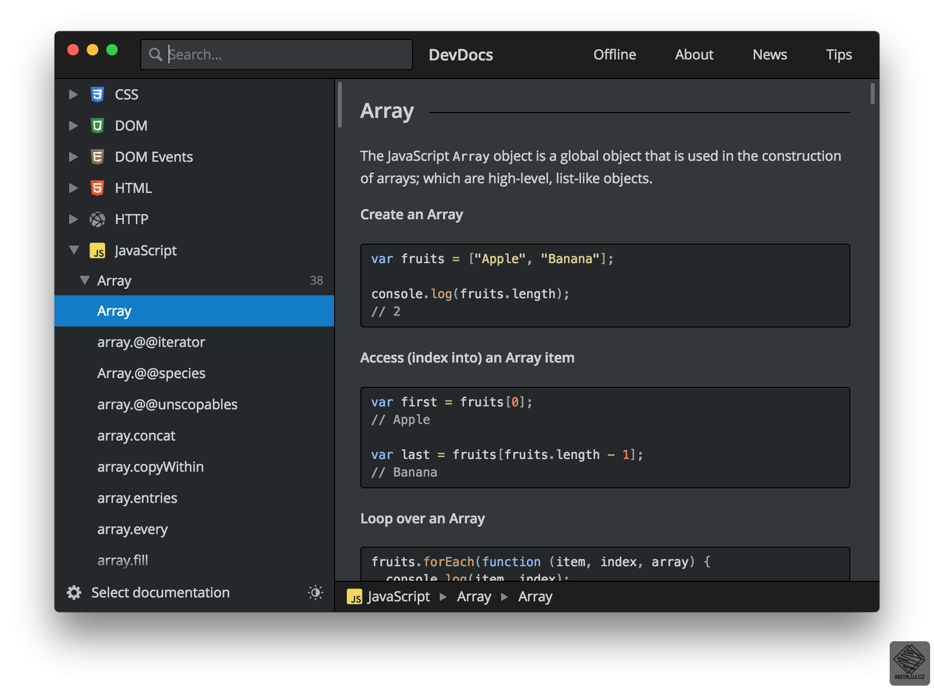
Task: Click the 'Create an Array' heading
Action: tap(411, 214)
